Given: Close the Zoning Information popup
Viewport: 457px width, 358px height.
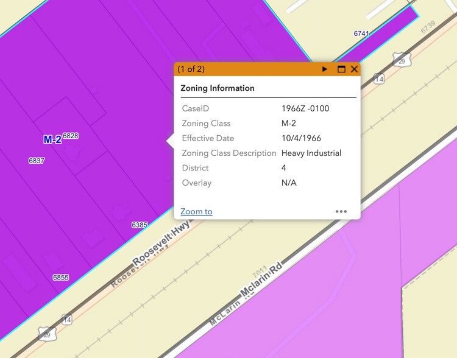Looking at the screenshot, I should (354, 69).
